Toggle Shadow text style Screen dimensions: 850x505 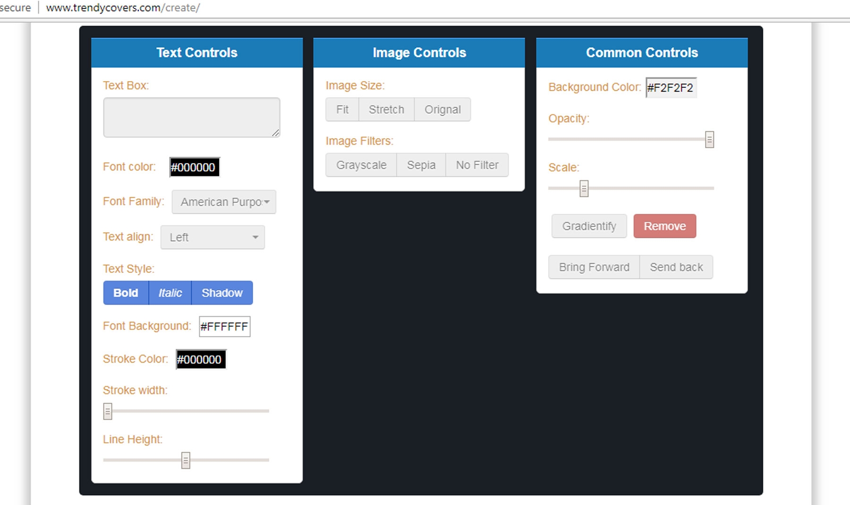(x=222, y=293)
